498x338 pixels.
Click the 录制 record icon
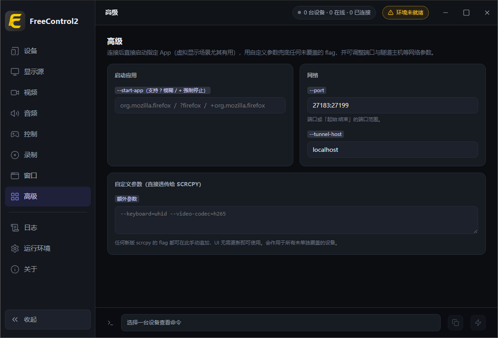coord(14,155)
